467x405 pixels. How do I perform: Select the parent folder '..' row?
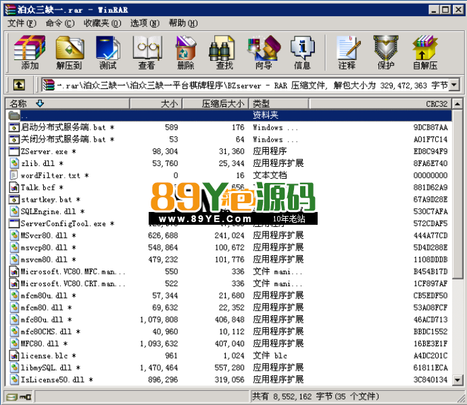[x=228, y=115]
